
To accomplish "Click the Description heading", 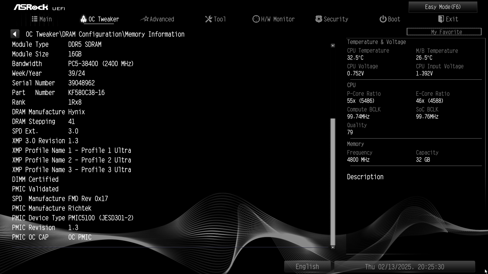I will click(x=365, y=177).
